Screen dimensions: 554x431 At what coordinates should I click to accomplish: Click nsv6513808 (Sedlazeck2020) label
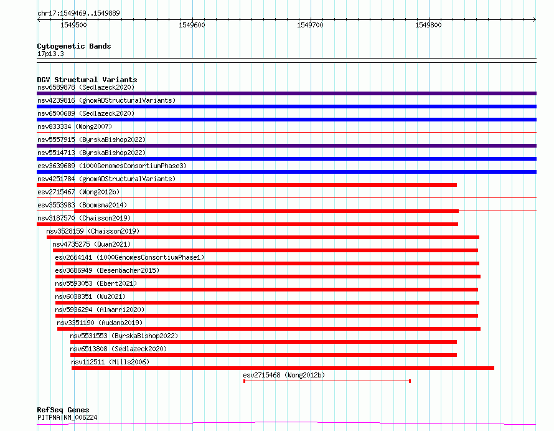click(x=118, y=349)
